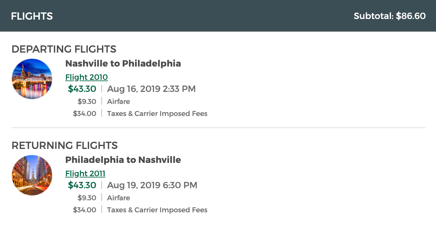Open the Flight 2011 link

[85, 173]
